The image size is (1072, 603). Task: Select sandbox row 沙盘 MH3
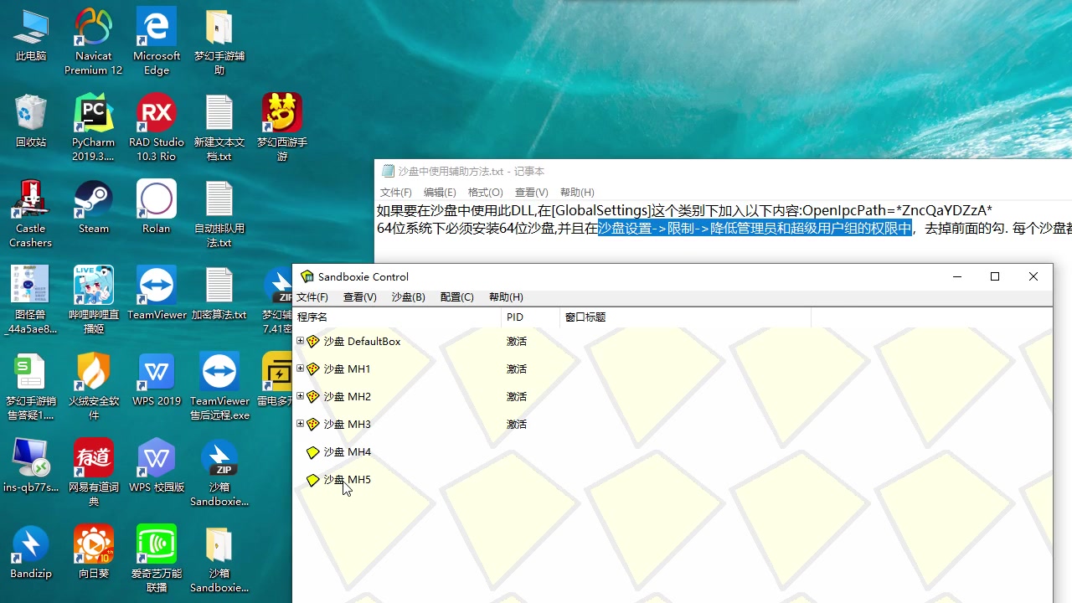tap(347, 425)
